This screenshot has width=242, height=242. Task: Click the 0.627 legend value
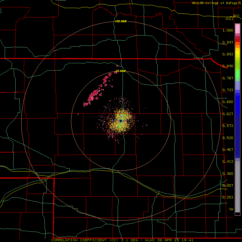(x=228, y=114)
